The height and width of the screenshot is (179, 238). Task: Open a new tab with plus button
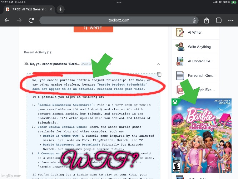coord(60,9)
